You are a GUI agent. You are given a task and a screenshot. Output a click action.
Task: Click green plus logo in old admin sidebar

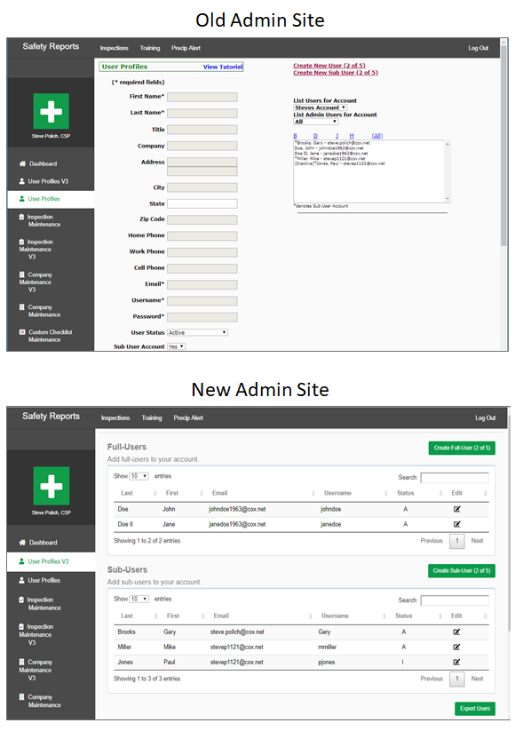pos(51,111)
